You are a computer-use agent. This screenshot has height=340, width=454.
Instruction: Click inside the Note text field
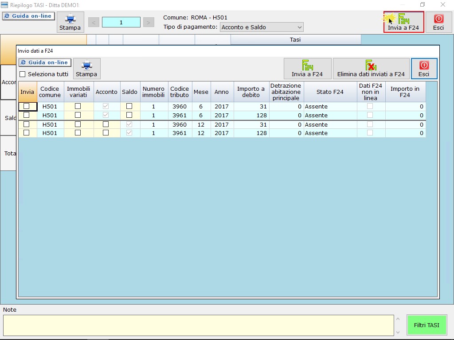point(198,325)
